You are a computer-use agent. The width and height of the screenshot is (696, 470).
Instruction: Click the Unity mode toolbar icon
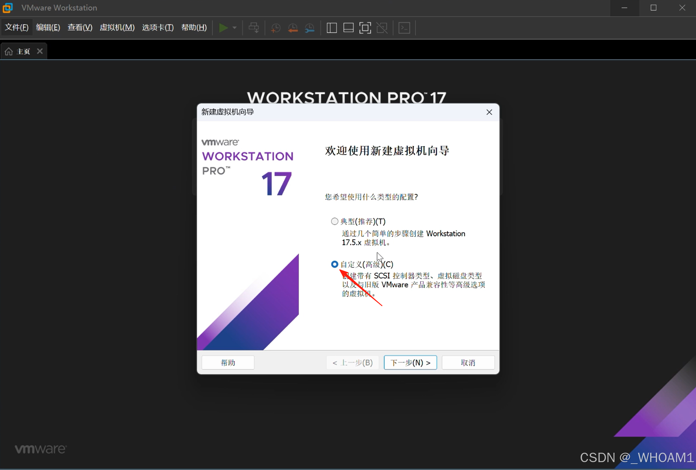click(382, 28)
